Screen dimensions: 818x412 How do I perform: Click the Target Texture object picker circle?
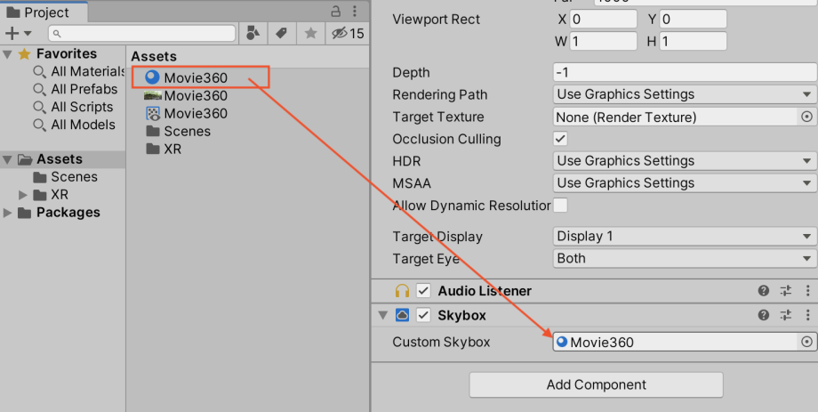click(807, 117)
